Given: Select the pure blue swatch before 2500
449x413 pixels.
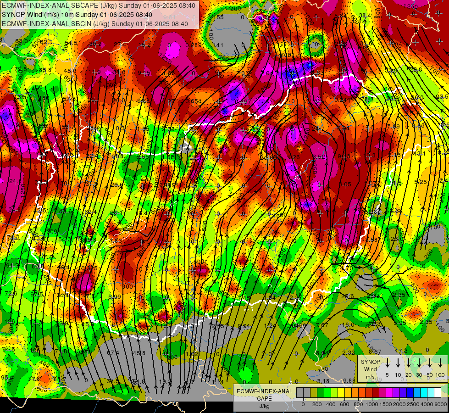Looking at the screenshot, I should point(410,393).
